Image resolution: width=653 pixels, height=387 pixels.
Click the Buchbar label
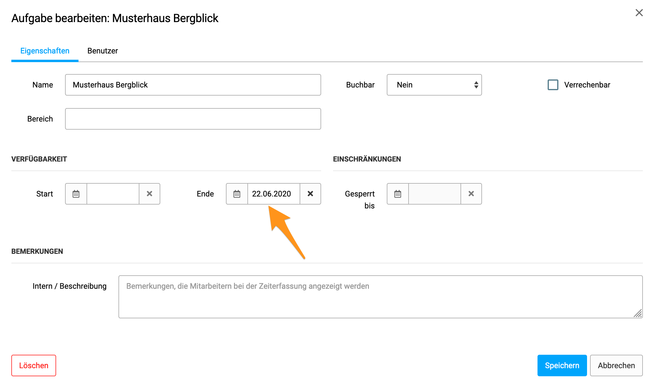click(360, 85)
